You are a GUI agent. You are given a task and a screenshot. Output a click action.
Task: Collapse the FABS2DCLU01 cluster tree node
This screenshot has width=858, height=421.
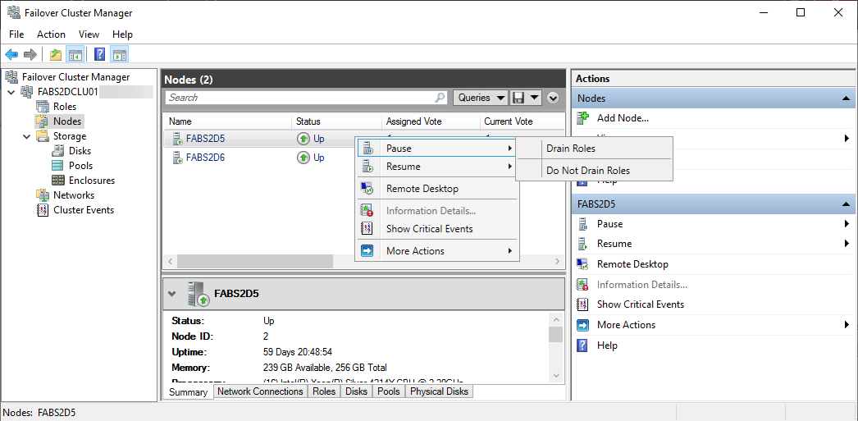tap(12, 92)
